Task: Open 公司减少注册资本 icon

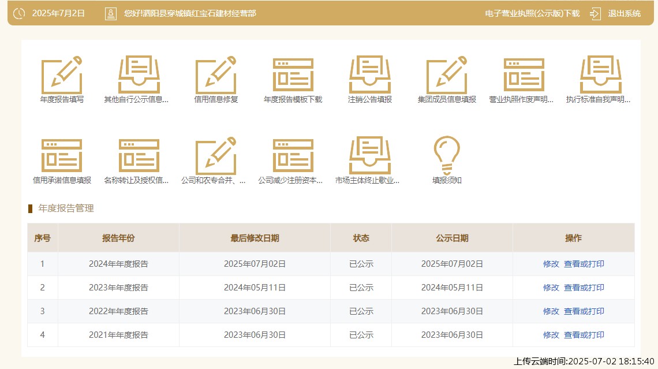Action: click(x=293, y=156)
